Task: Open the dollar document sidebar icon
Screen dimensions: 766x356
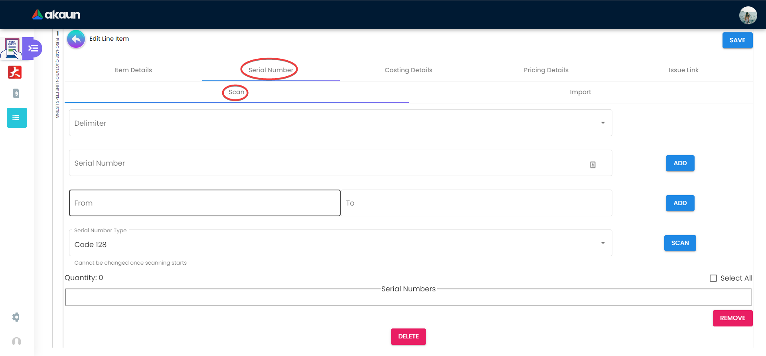Action: tap(16, 93)
